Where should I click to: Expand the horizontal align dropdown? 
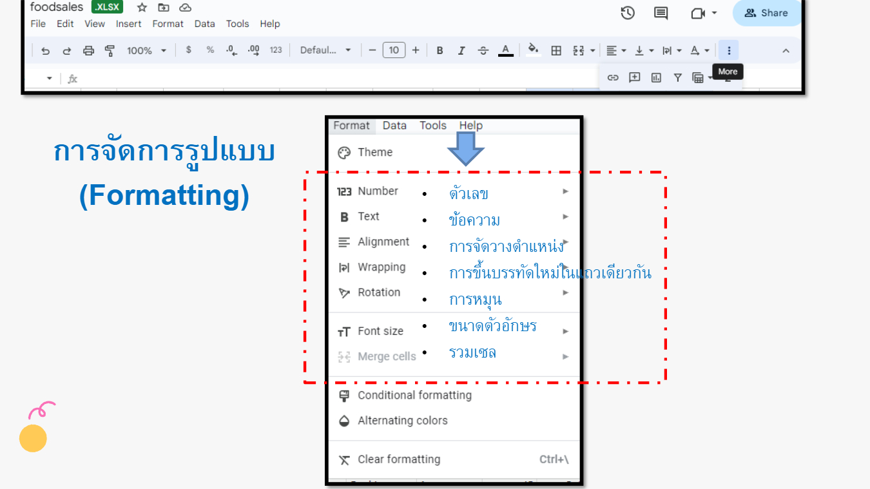[x=615, y=50]
